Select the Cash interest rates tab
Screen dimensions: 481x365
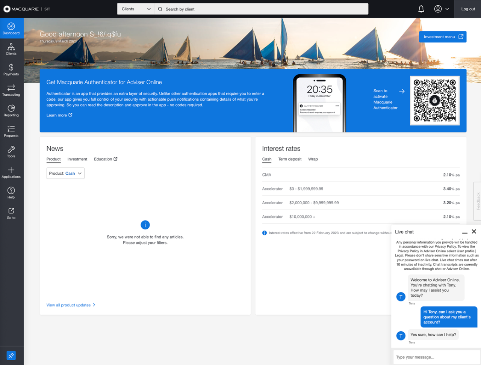point(267,159)
